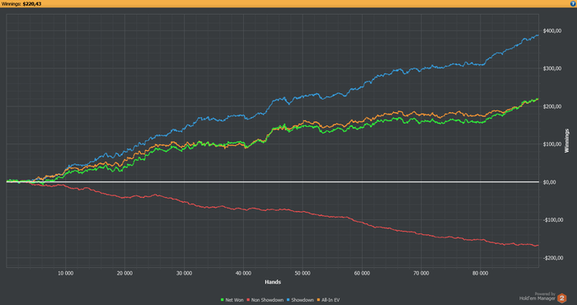The image size is (577, 305).
Task: Click the 50 000 hands axis label
Action: pos(303,274)
